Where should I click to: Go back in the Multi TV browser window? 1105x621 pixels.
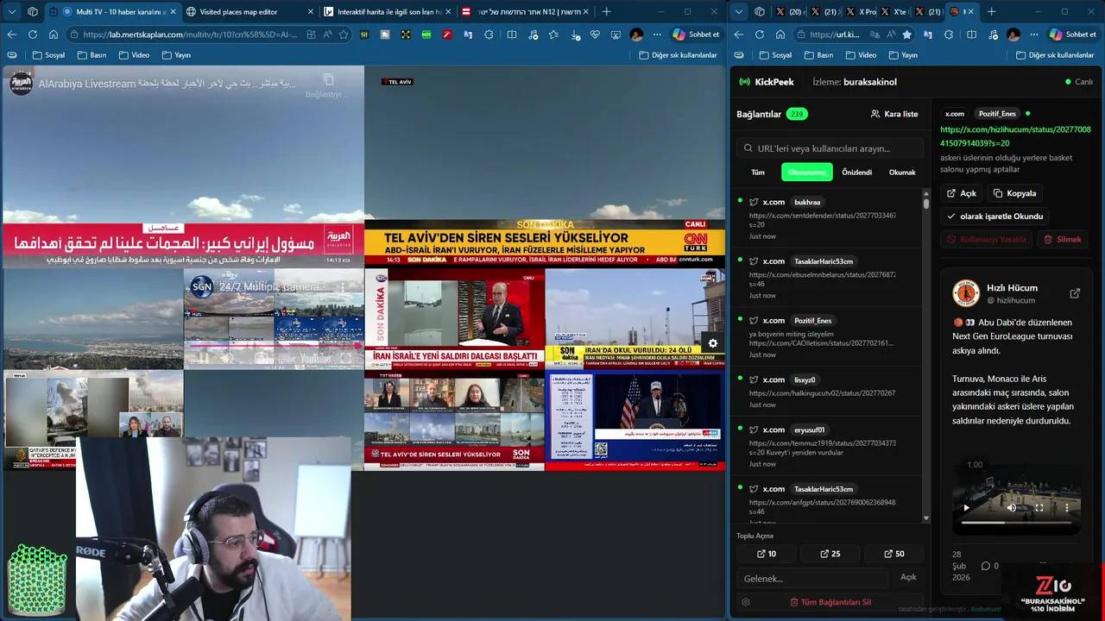[11, 34]
